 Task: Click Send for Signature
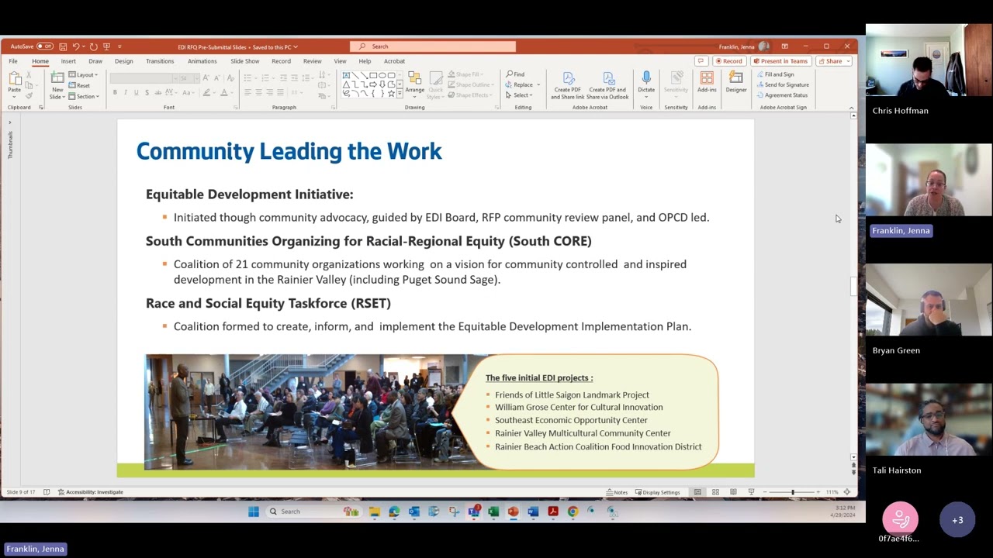click(x=783, y=84)
